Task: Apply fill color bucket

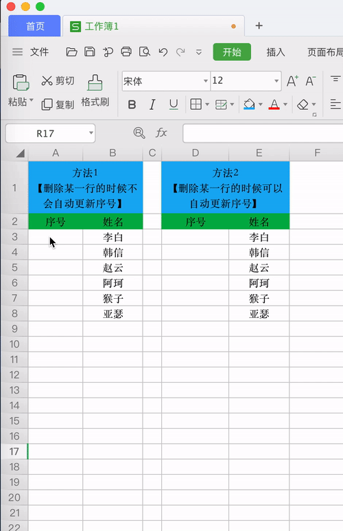Action: tap(249, 104)
